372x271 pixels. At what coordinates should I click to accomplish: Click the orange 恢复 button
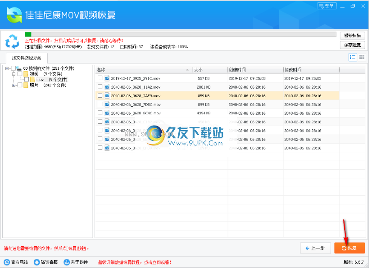349,248
